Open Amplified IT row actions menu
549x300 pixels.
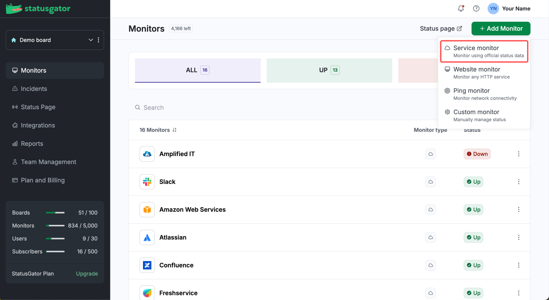coord(518,154)
